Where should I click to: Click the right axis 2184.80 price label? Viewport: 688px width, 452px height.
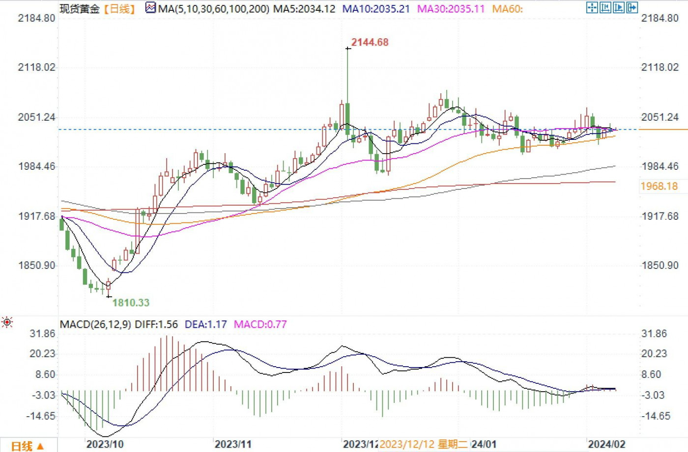pos(660,18)
